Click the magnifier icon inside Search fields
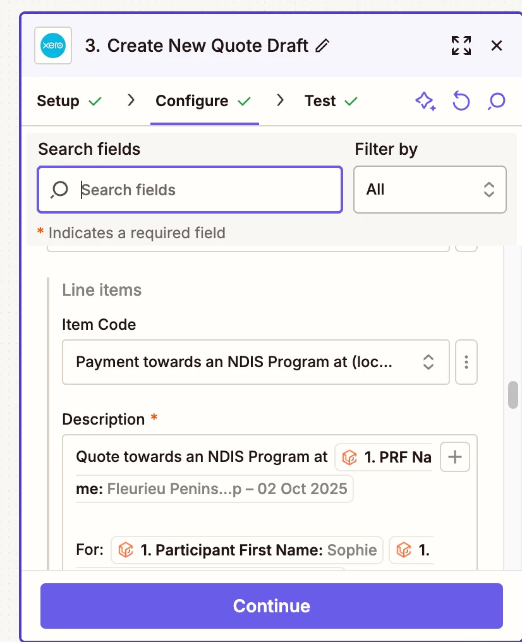The width and height of the screenshot is (522, 642). pos(59,190)
